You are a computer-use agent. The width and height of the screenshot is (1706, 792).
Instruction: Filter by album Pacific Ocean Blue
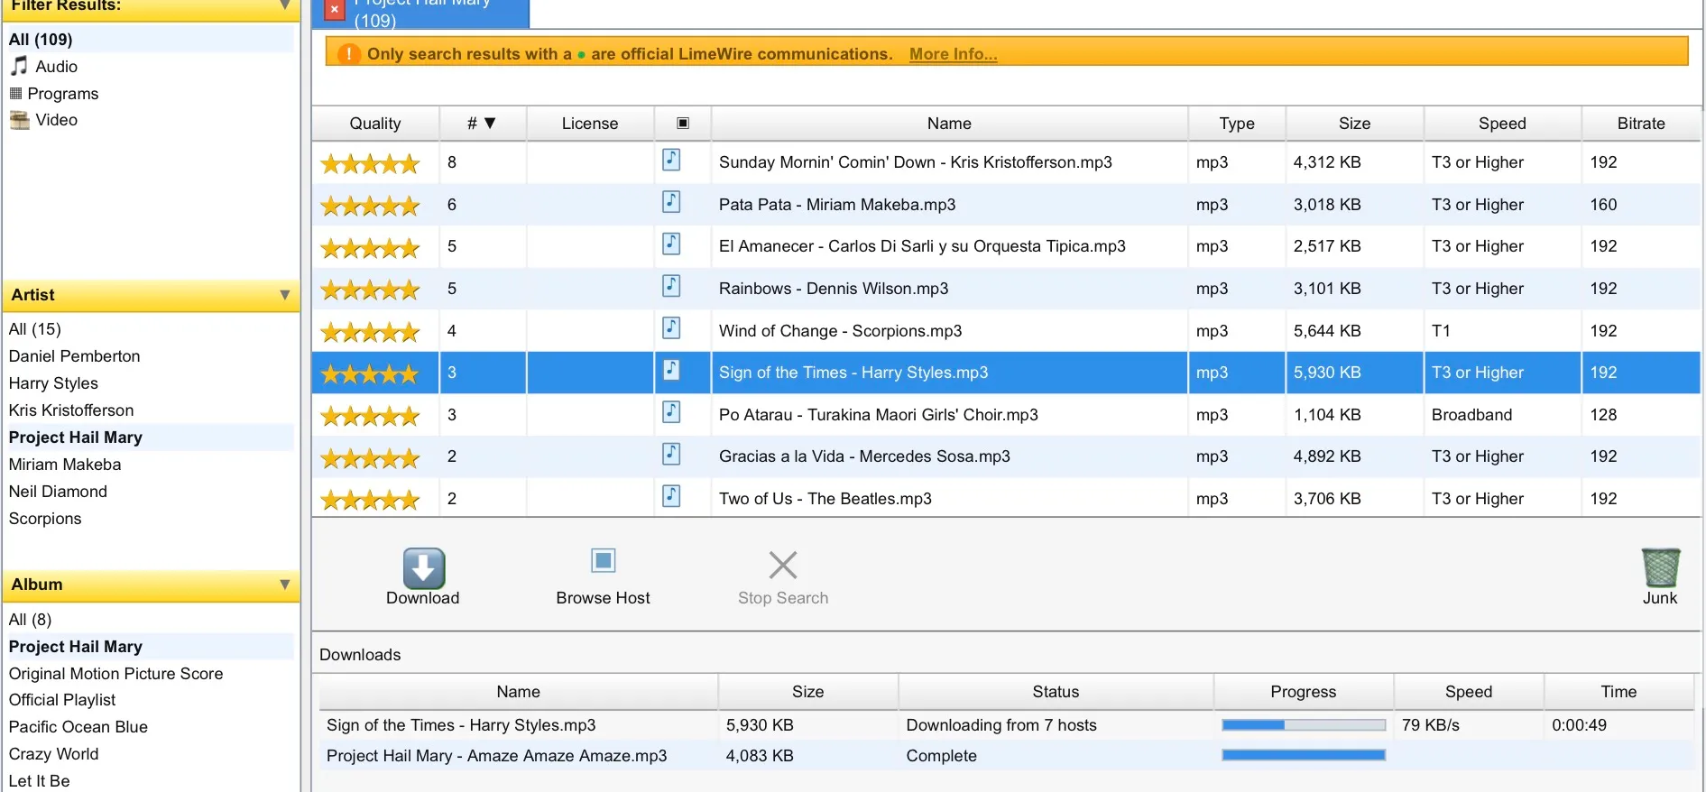[x=78, y=727]
